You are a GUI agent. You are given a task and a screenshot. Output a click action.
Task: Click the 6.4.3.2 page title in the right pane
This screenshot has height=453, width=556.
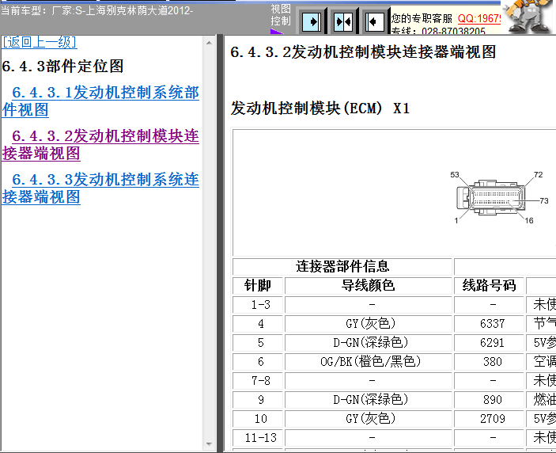(x=363, y=52)
